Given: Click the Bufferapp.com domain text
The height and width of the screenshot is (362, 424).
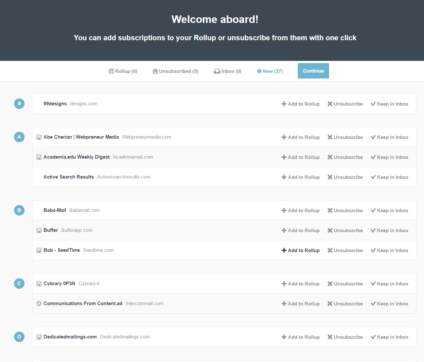Looking at the screenshot, I should pyautogui.click(x=77, y=230).
